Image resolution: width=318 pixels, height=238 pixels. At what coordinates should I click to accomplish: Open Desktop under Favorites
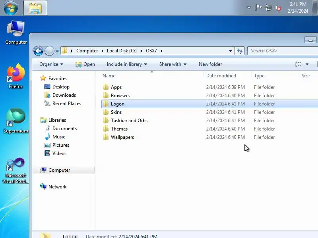point(61,87)
